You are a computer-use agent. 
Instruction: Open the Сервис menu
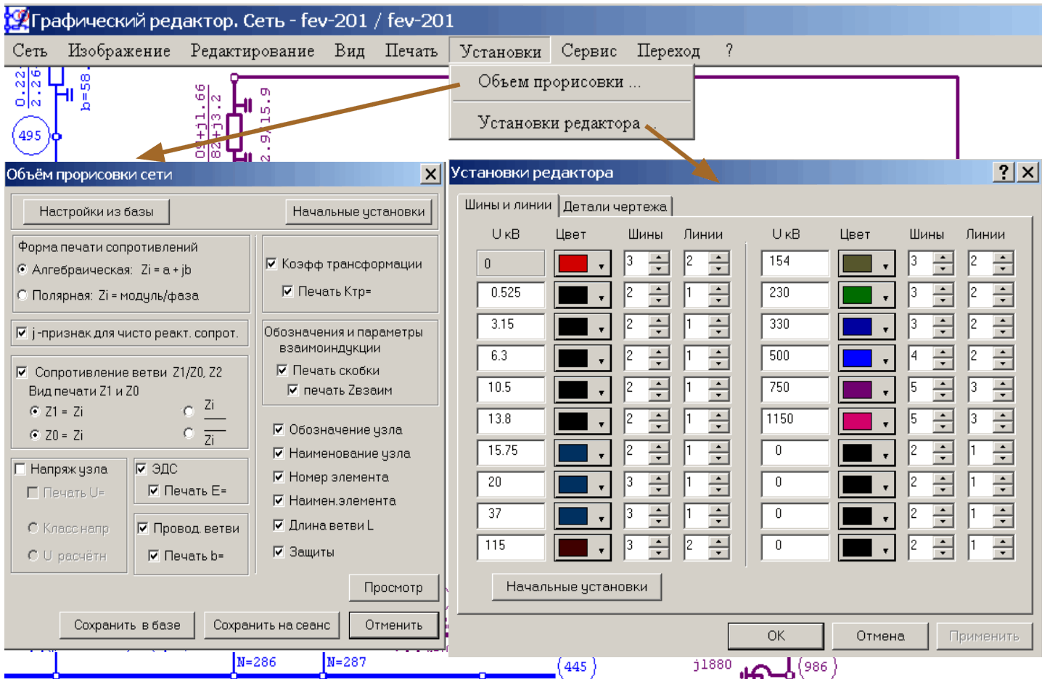(588, 51)
